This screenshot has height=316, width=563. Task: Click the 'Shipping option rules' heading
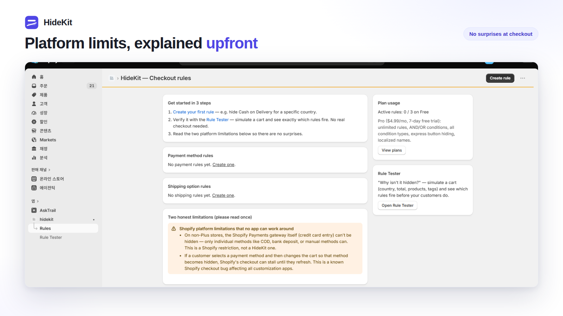pos(189,186)
